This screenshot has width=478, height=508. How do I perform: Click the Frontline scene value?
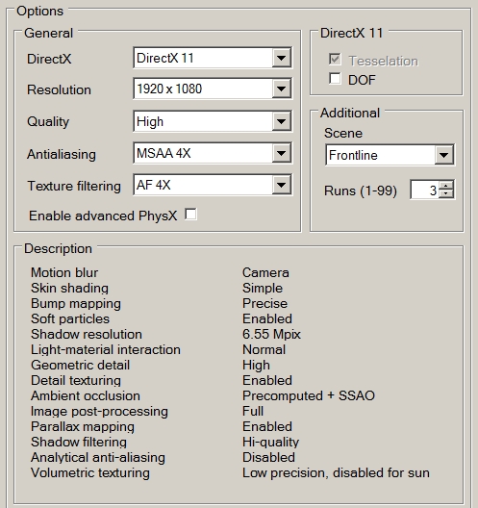click(x=353, y=155)
